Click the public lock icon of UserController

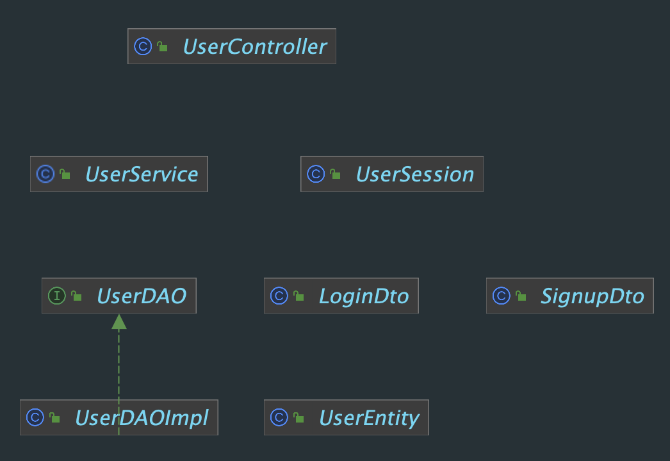tap(162, 46)
